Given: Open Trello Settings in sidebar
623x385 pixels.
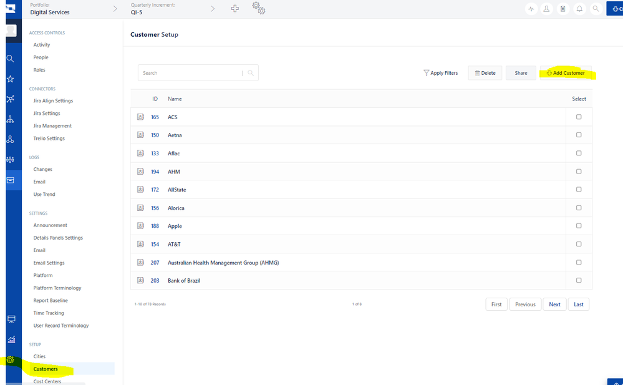Looking at the screenshot, I should (x=49, y=138).
